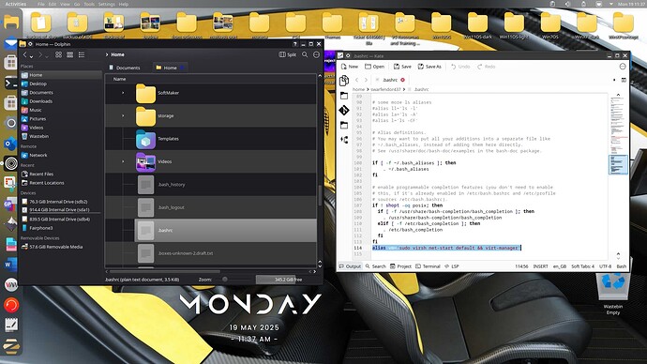Open the Documents sidebar icon in Kate
The image size is (647, 364).
coord(344,81)
